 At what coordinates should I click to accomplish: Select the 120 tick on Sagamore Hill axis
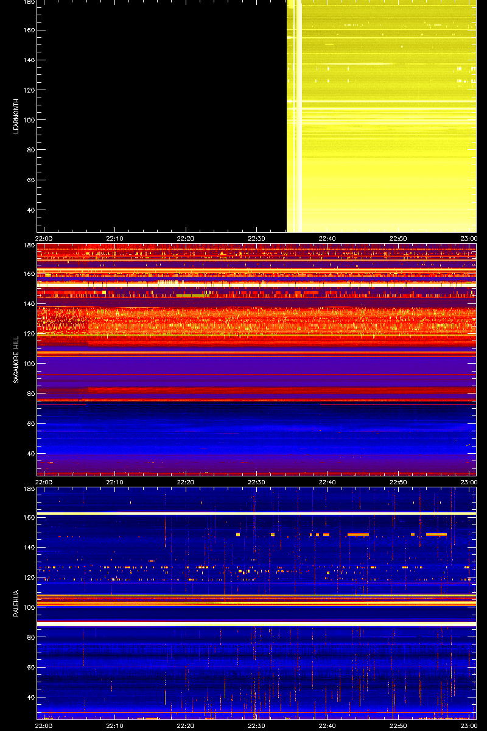(29, 334)
